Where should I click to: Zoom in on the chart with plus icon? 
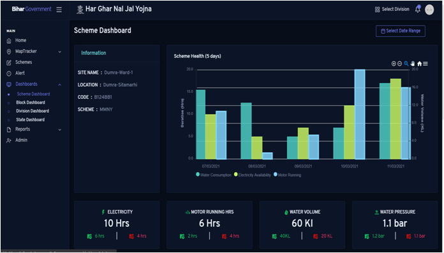pyautogui.click(x=394, y=64)
